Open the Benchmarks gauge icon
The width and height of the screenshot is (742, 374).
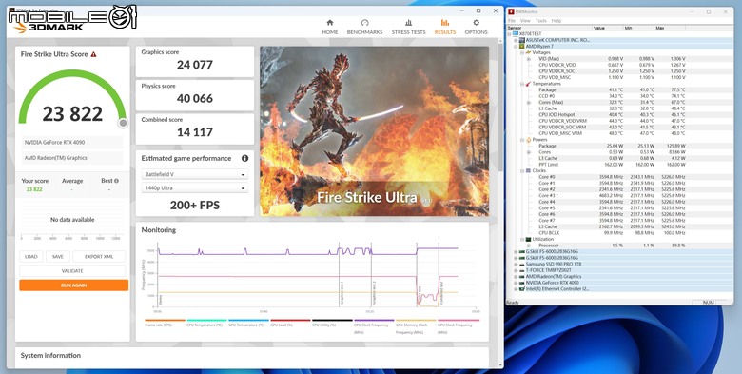coord(364,22)
